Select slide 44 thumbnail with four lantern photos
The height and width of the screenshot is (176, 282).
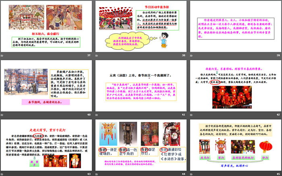click(141, 145)
